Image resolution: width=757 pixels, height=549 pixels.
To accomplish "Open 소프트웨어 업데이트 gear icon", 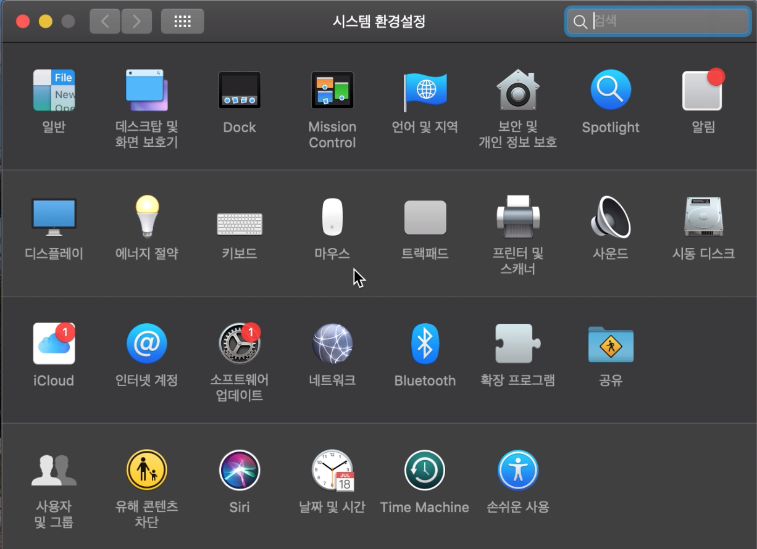I will (240, 344).
